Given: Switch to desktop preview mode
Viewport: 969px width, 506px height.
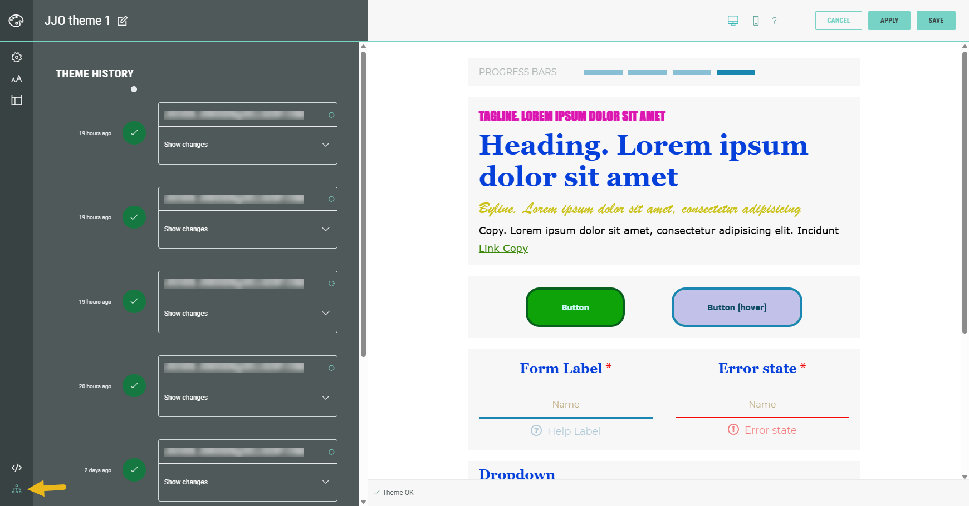Looking at the screenshot, I should point(733,21).
